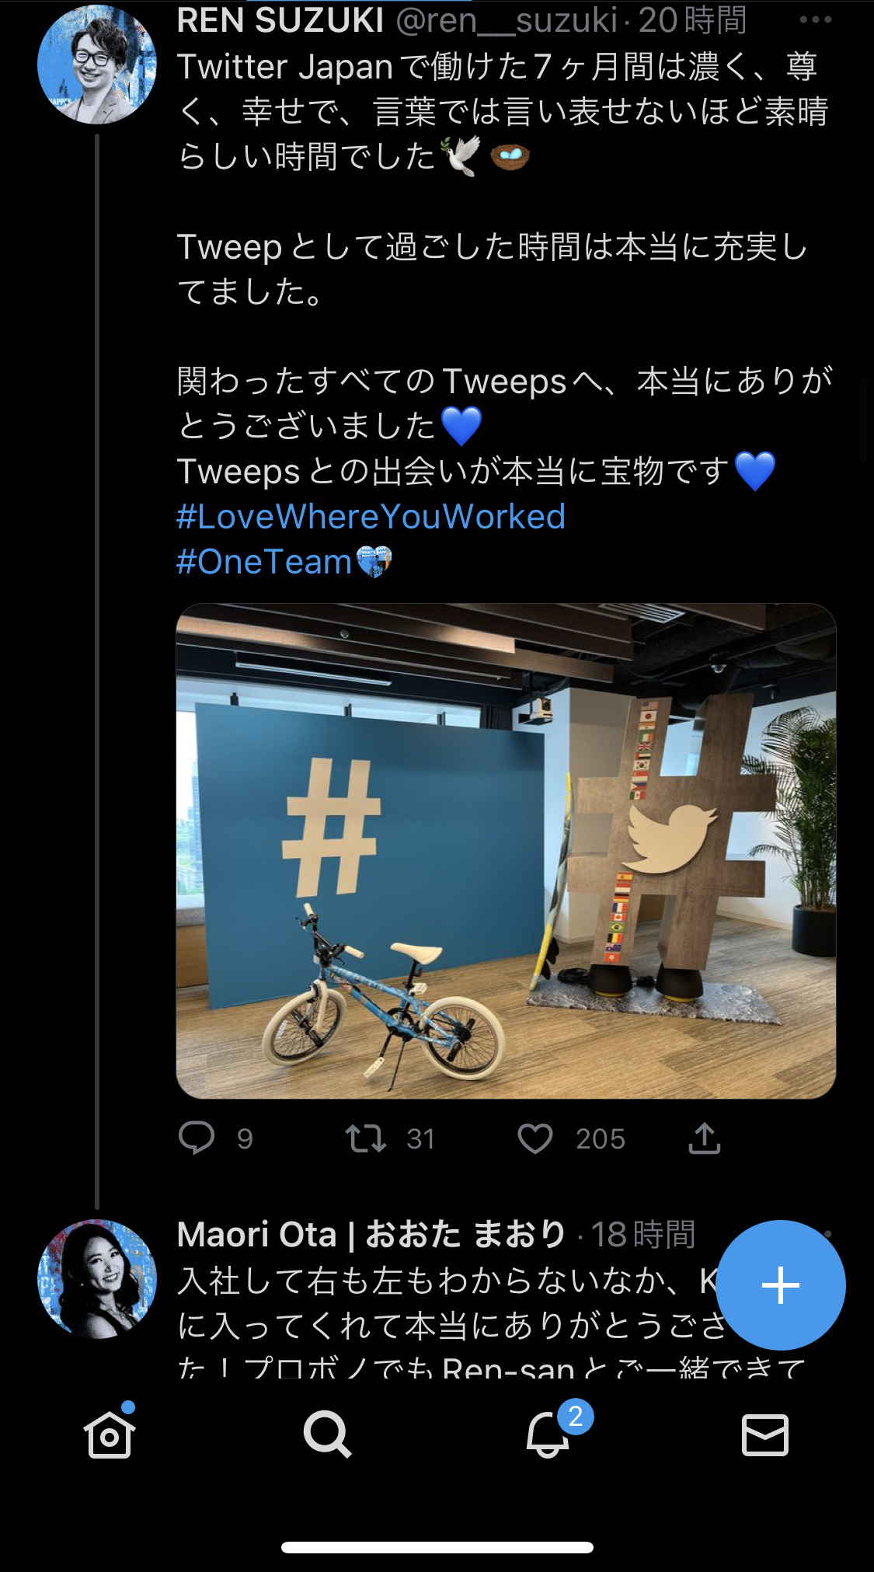The width and height of the screenshot is (874, 1572).
Task: Tap the home indicator bar at bottom
Action: pos(437,1547)
